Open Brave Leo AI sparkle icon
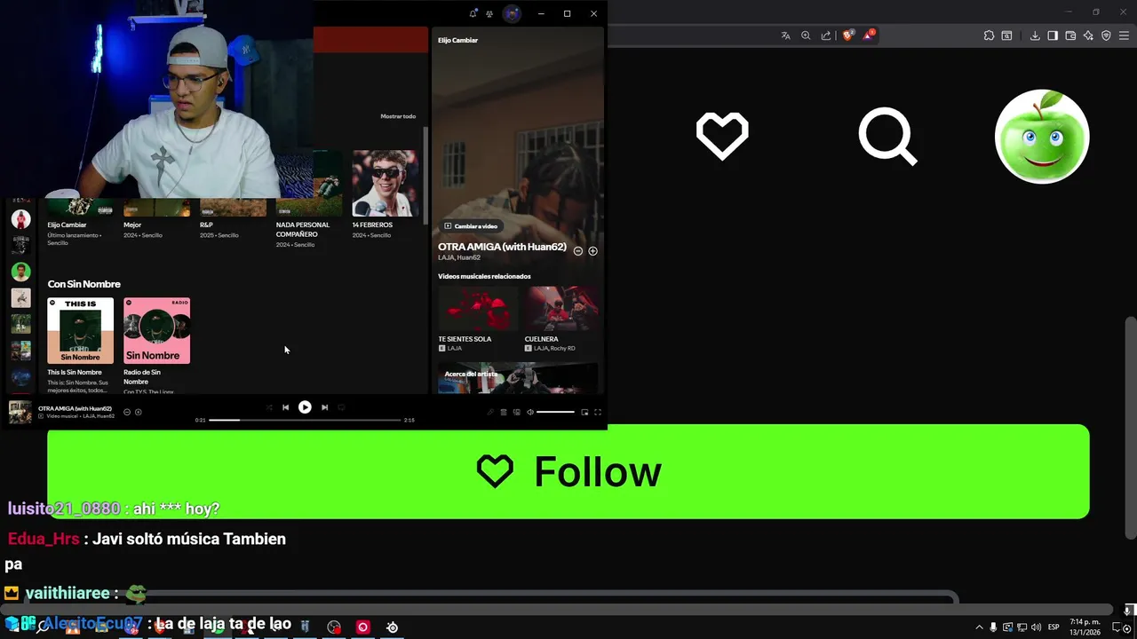The image size is (1137, 639). point(1088,35)
